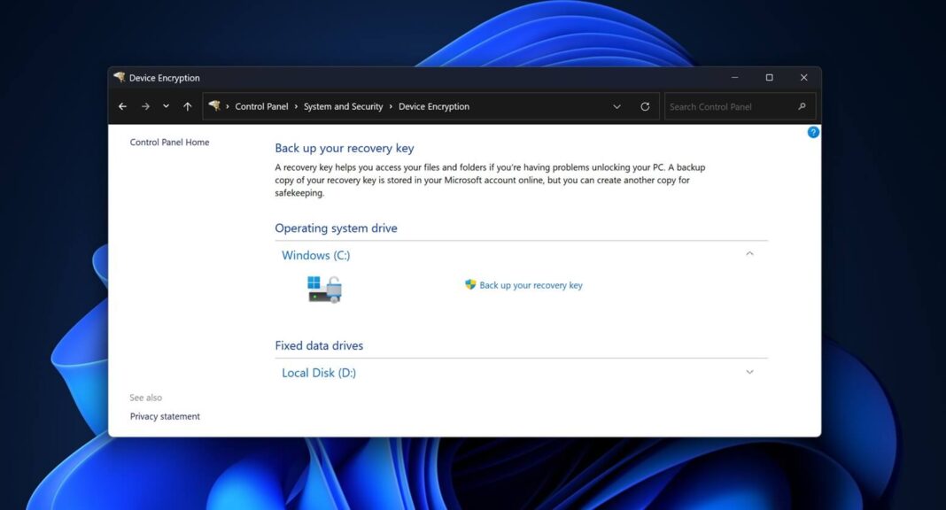Open the Privacy statement link
This screenshot has height=510, width=946.
point(165,416)
